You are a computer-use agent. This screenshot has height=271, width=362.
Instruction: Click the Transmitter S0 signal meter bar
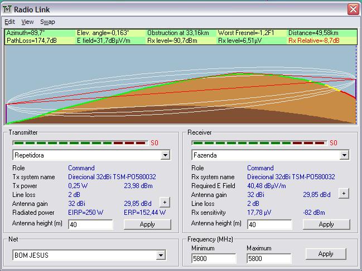(80, 143)
